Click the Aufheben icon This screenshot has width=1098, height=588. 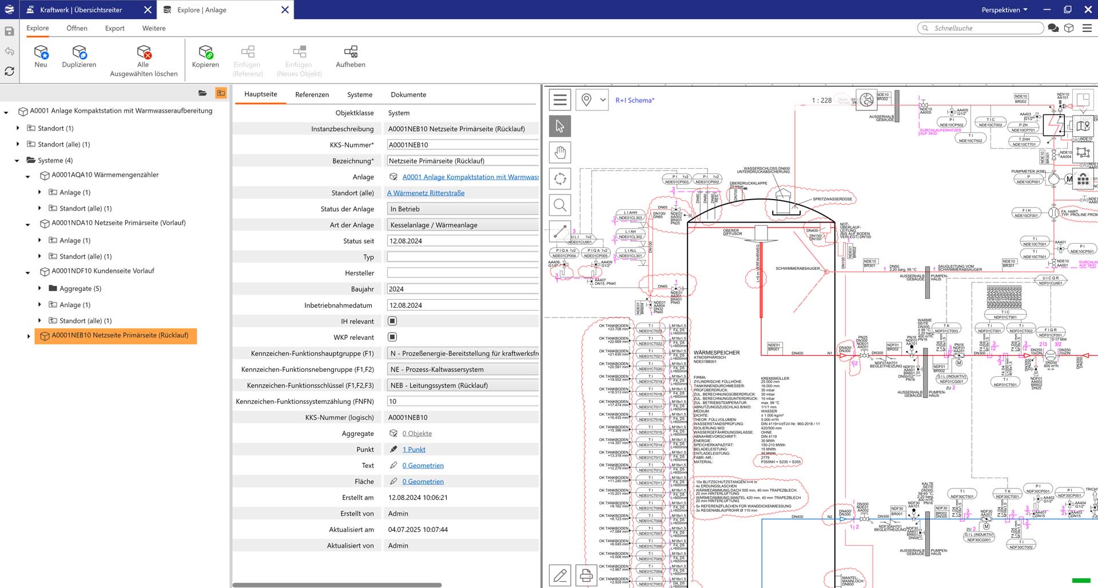pyautogui.click(x=351, y=53)
